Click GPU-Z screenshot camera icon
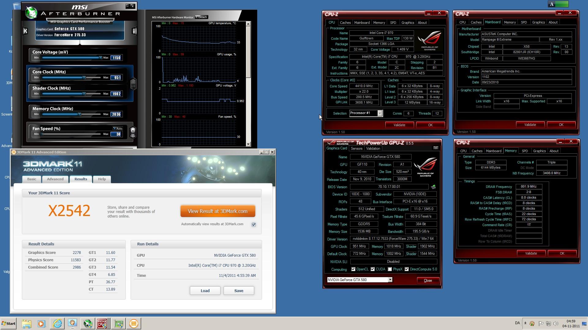 pos(435,148)
